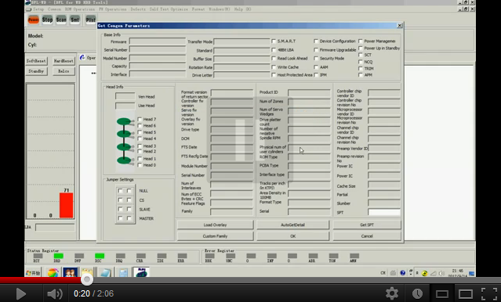This screenshot has height=302, width=501.
Task: Open Self Test Optimize menu
Action: (169, 9)
